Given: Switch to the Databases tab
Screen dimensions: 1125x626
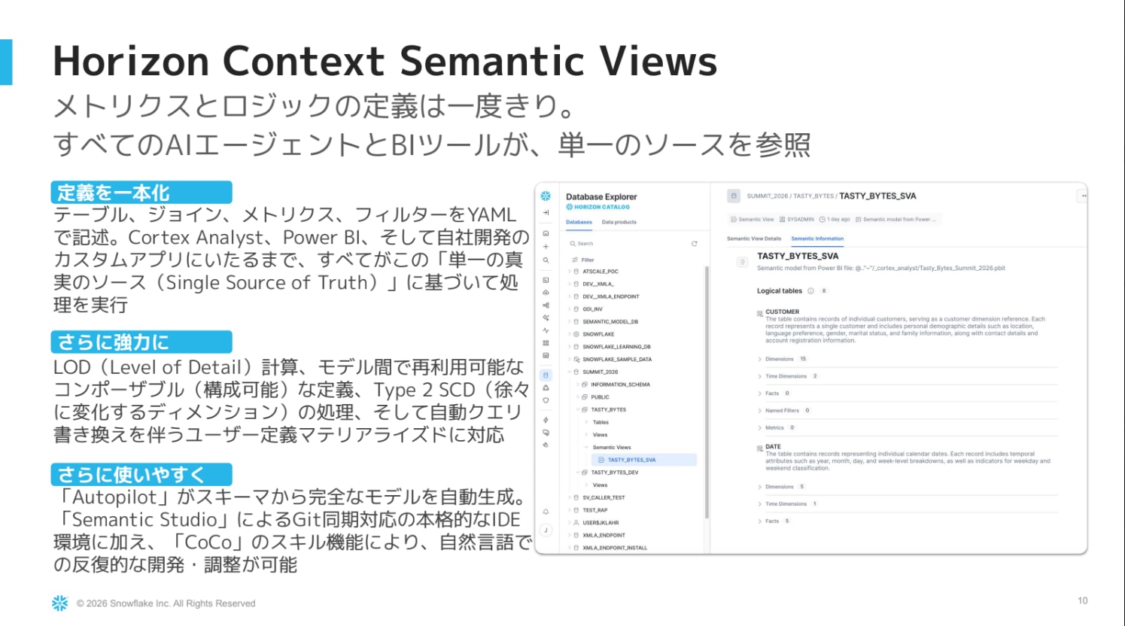Looking at the screenshot, I should tap(579, 222).
